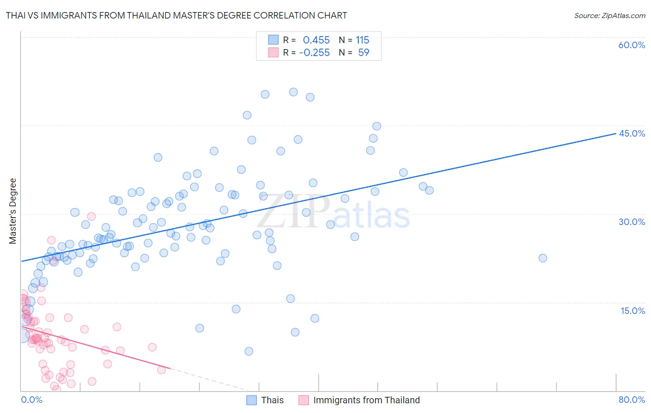651x413 pixels.
Task: Select the Thais legend label
Action: [x=272, y=400]
